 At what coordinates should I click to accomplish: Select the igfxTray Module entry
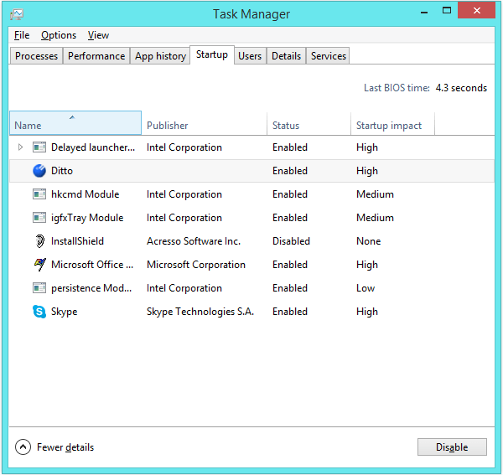coord(87,218)
